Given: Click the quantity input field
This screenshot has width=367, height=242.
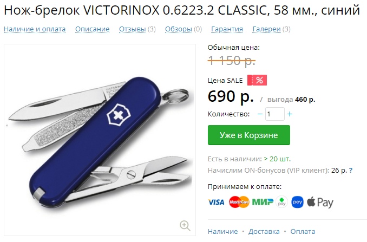Looking at the screenshot, I should click(275, 114).
